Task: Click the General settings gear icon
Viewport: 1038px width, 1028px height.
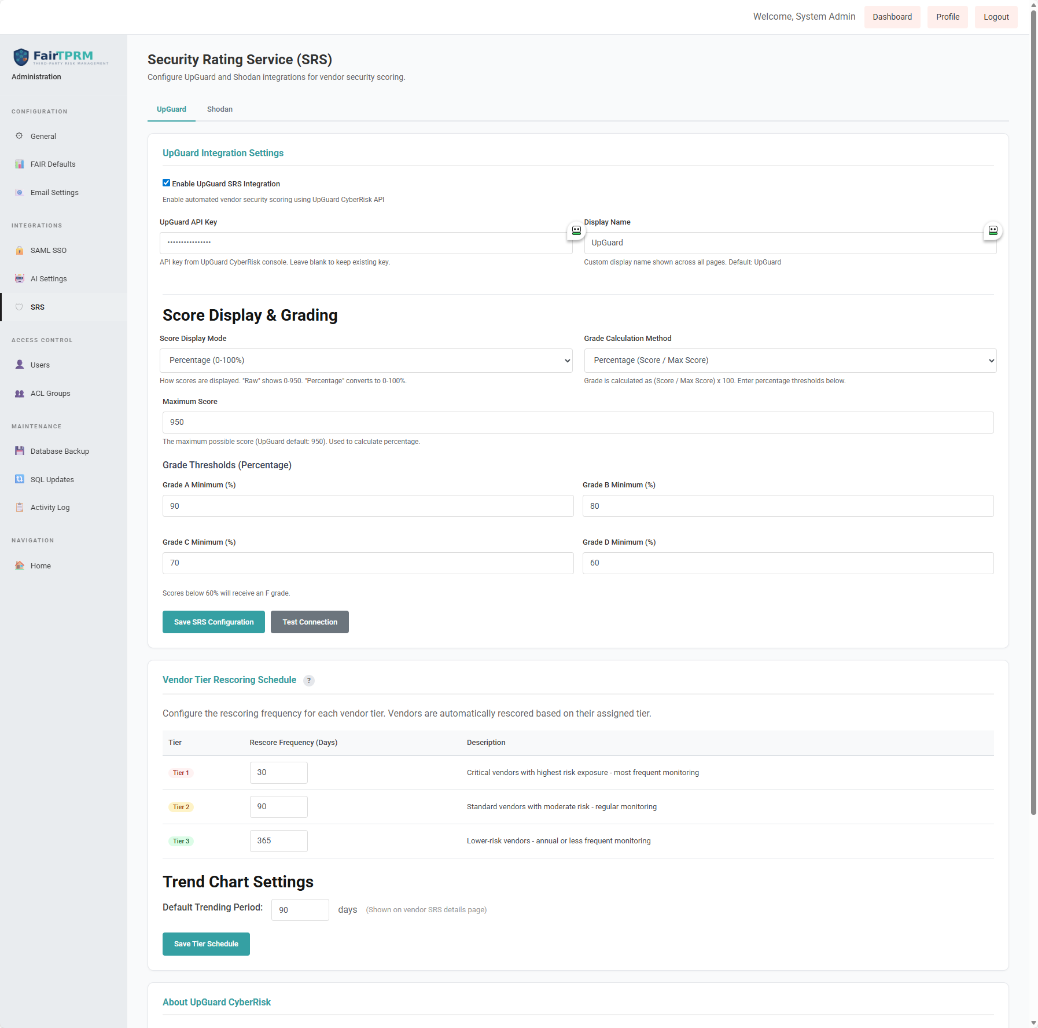Action: tap(19, 136)
